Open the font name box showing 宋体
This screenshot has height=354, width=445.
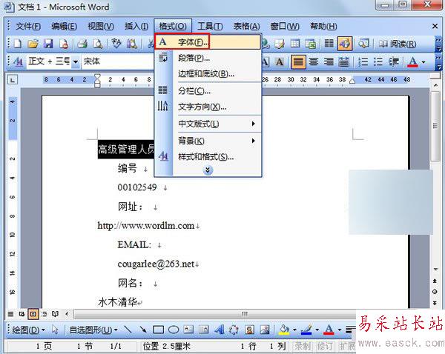(x=117, y=61)
